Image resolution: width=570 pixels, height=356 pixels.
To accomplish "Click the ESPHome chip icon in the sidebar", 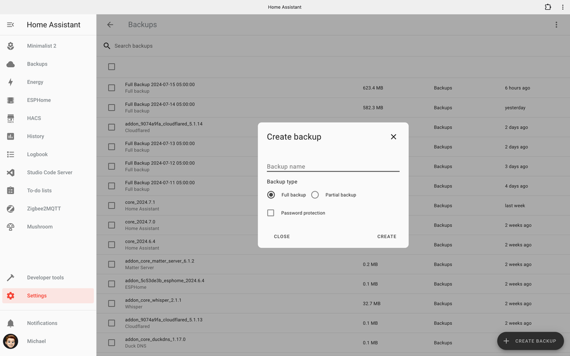I will [x=10, y=100].
